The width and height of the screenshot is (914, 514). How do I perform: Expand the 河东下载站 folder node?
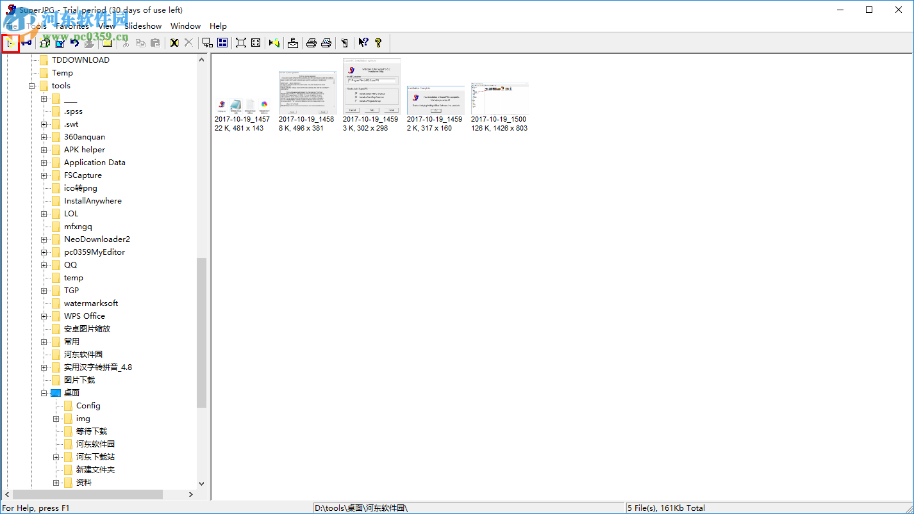56,457
